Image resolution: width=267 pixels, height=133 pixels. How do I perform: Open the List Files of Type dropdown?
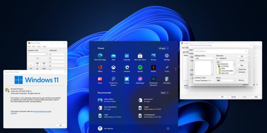pyautogui.click(x=204, y=80)
